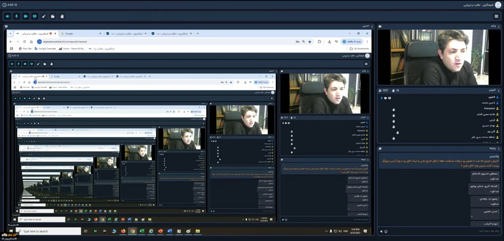This screenshot has height=241, width=504.
Task: Toggle the webcam camera in the top toolbar
Action: tap(26, 16)
